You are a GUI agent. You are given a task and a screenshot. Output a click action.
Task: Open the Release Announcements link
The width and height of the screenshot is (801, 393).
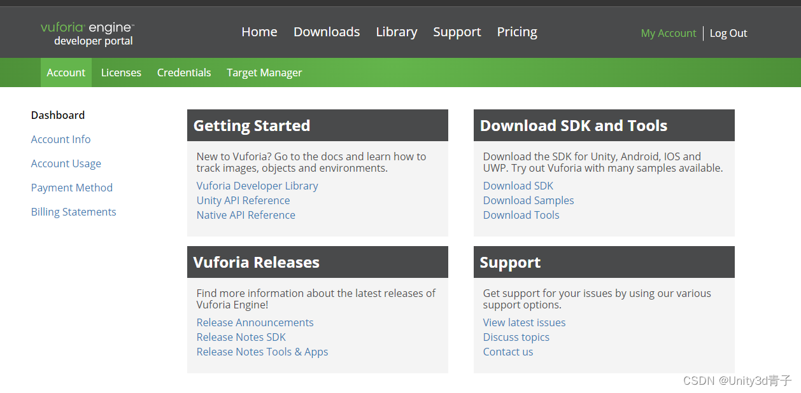[255, 322]
